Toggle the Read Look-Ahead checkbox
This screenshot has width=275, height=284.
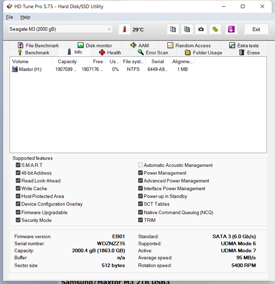18,181
